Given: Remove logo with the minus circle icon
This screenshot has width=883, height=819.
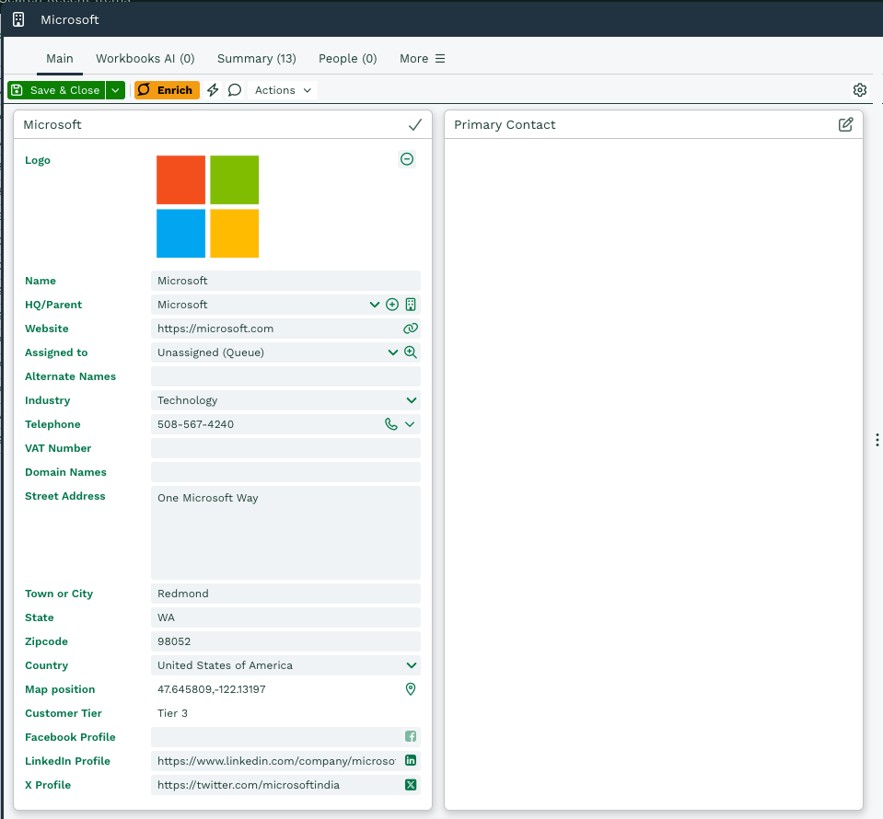Looking at the screenshot, I should click(x=407, y=159).
